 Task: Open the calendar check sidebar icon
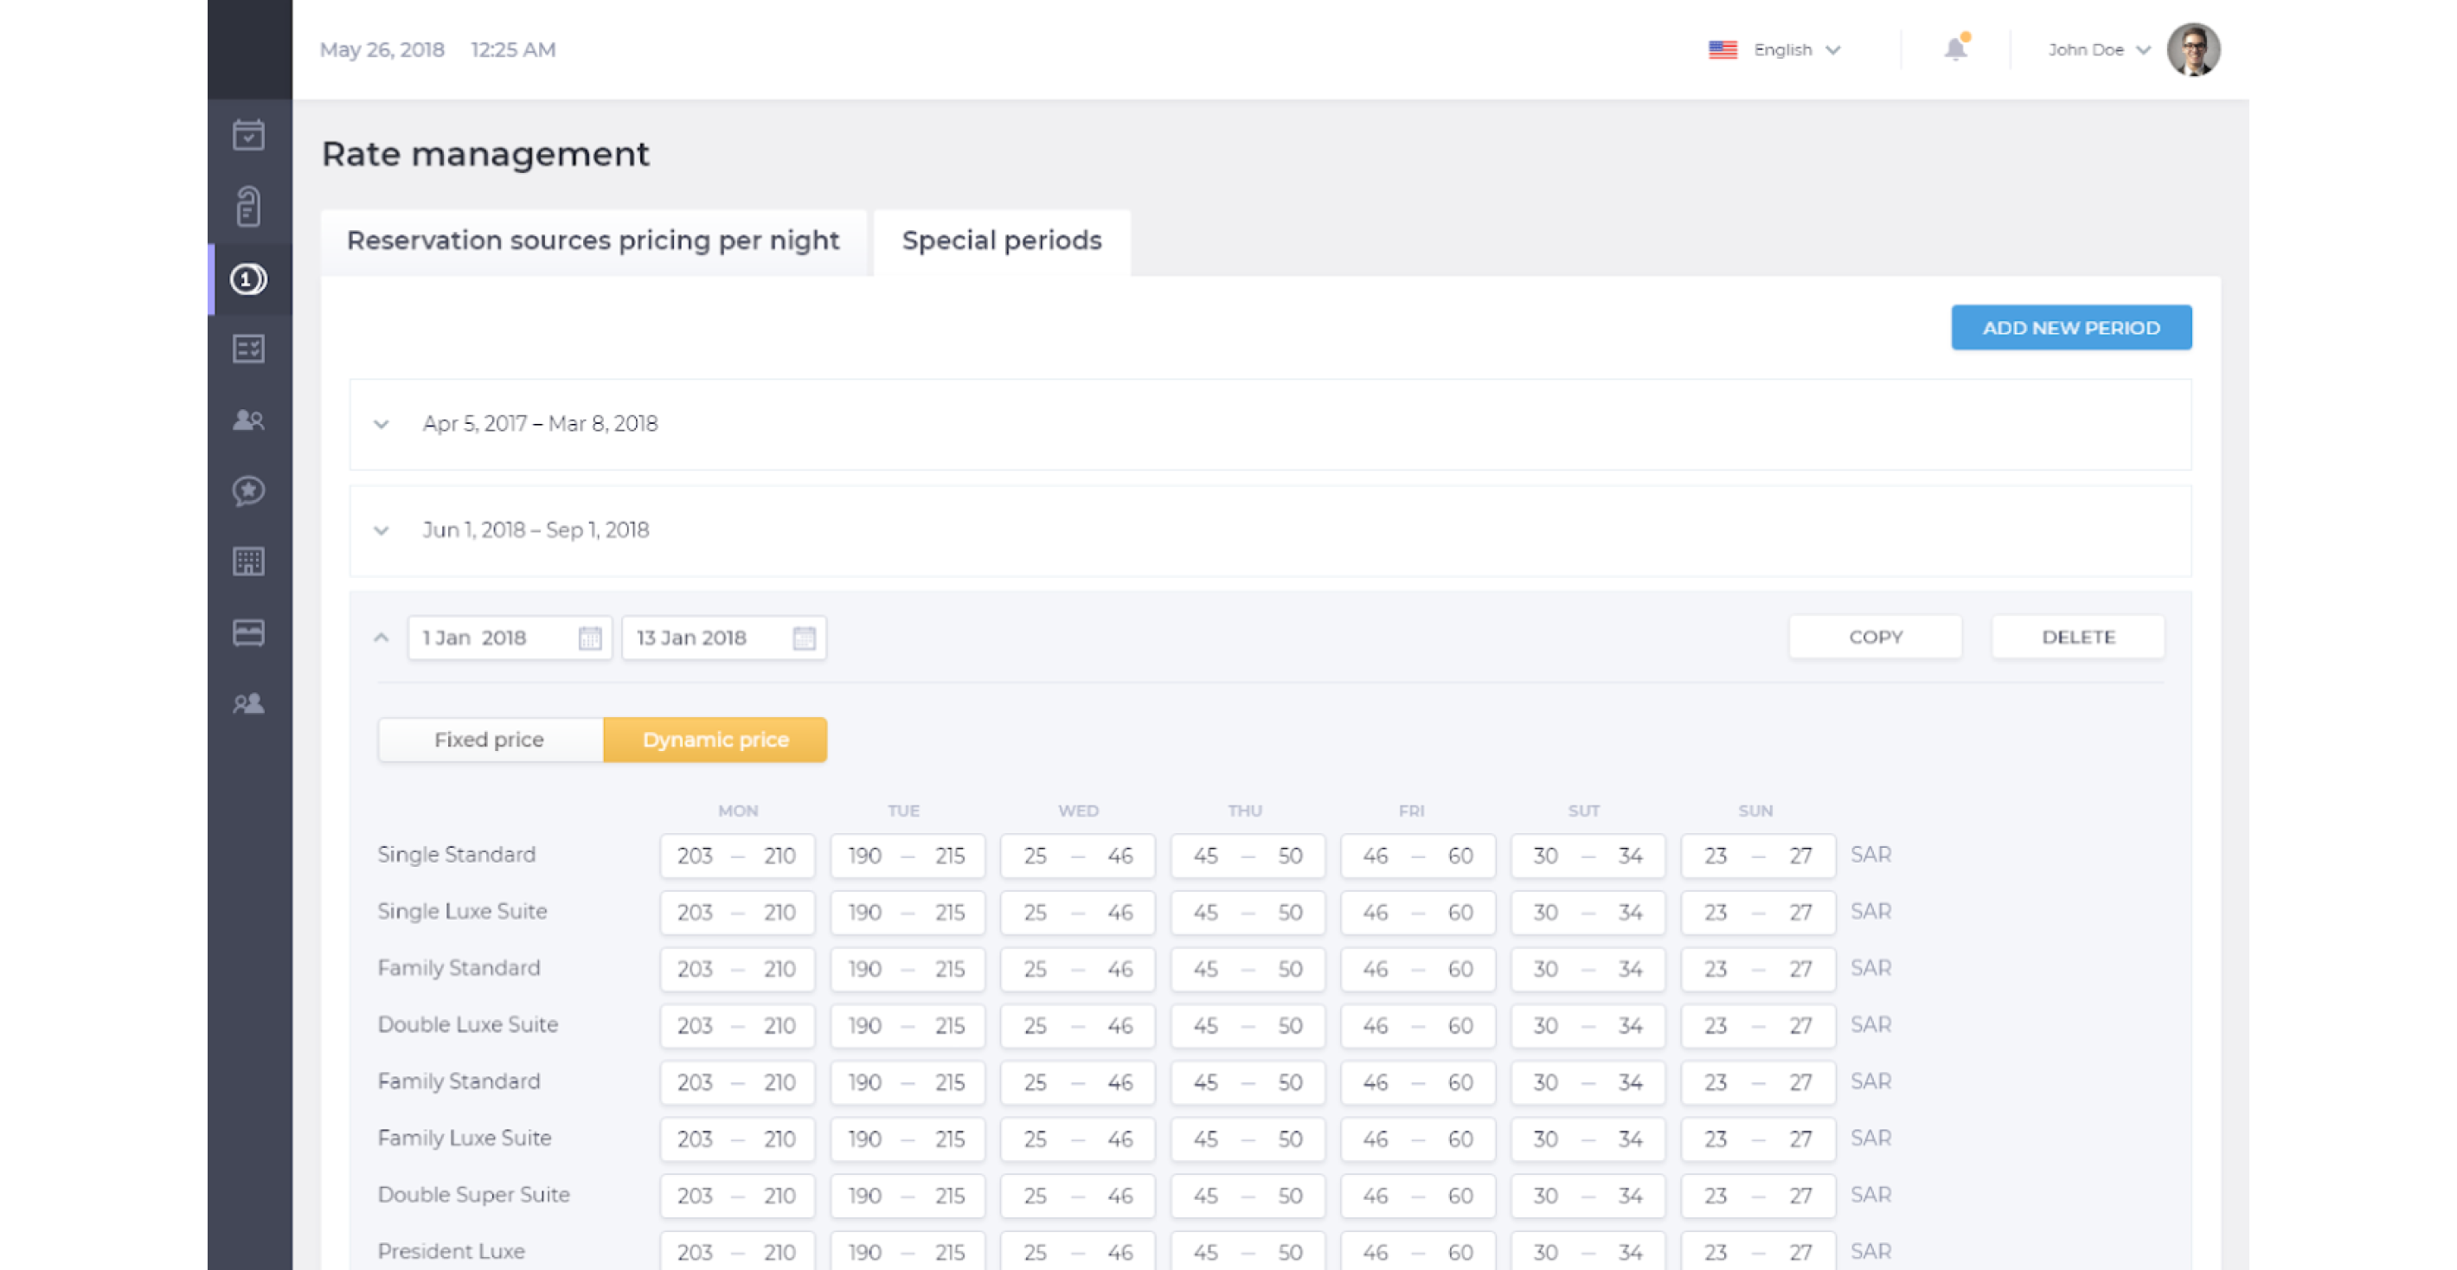pos(249,134)
